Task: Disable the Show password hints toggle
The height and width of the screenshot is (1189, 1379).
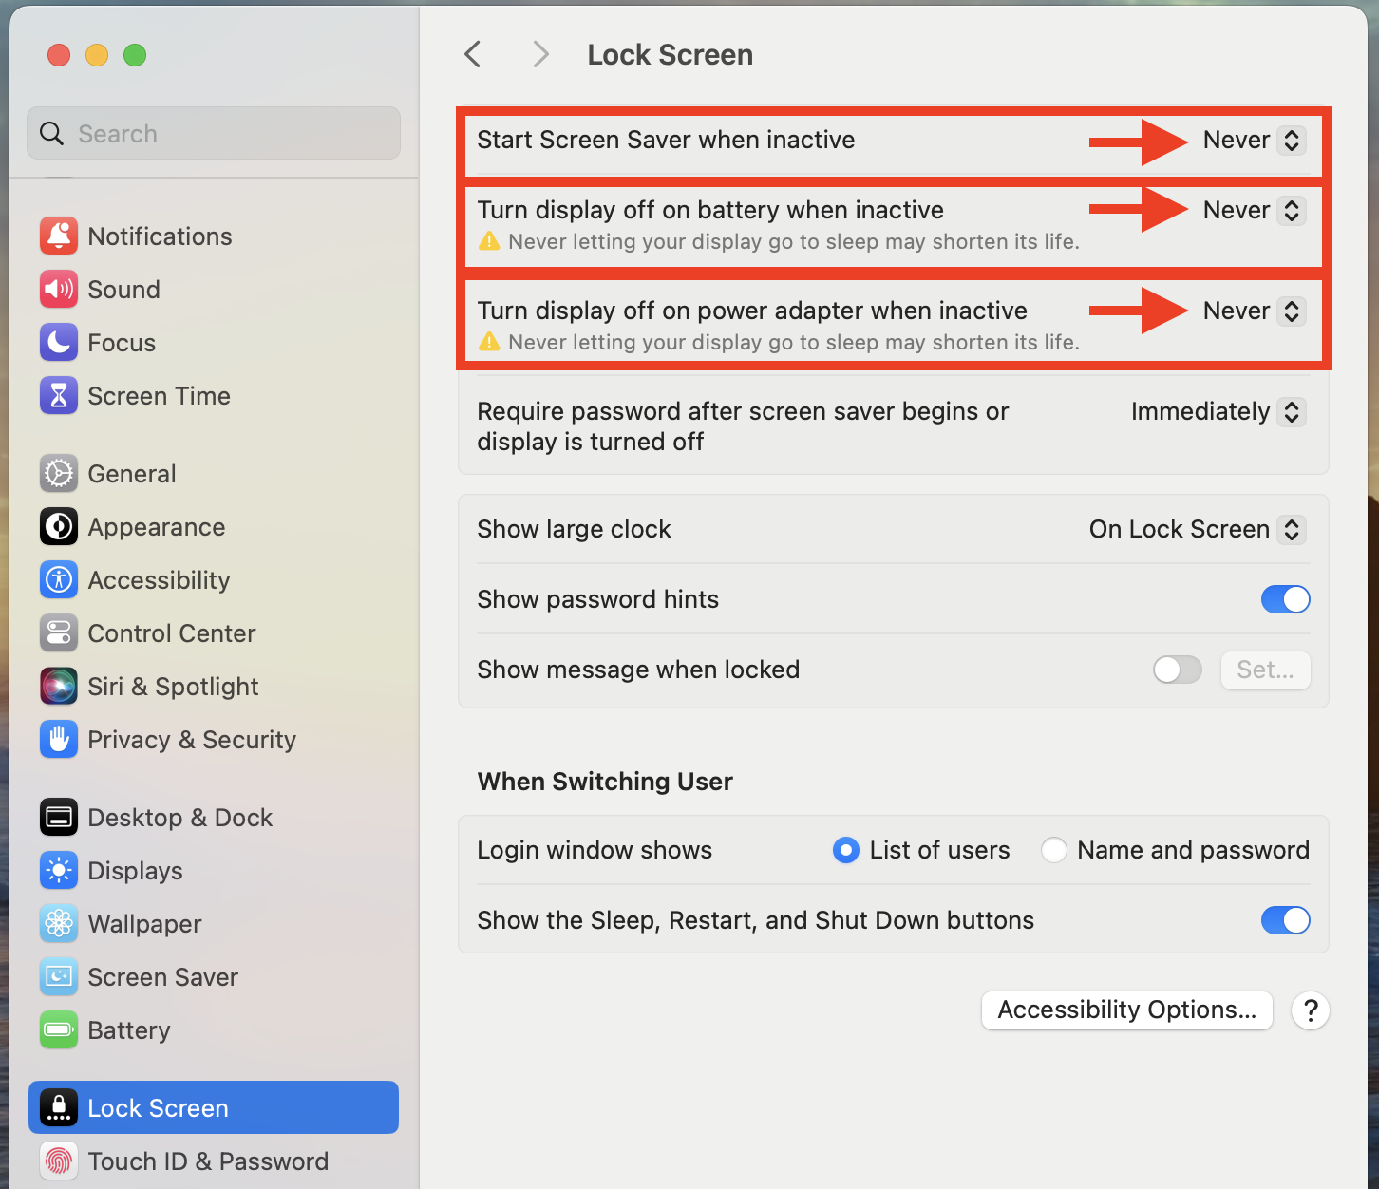Action: coord(1285,599)
